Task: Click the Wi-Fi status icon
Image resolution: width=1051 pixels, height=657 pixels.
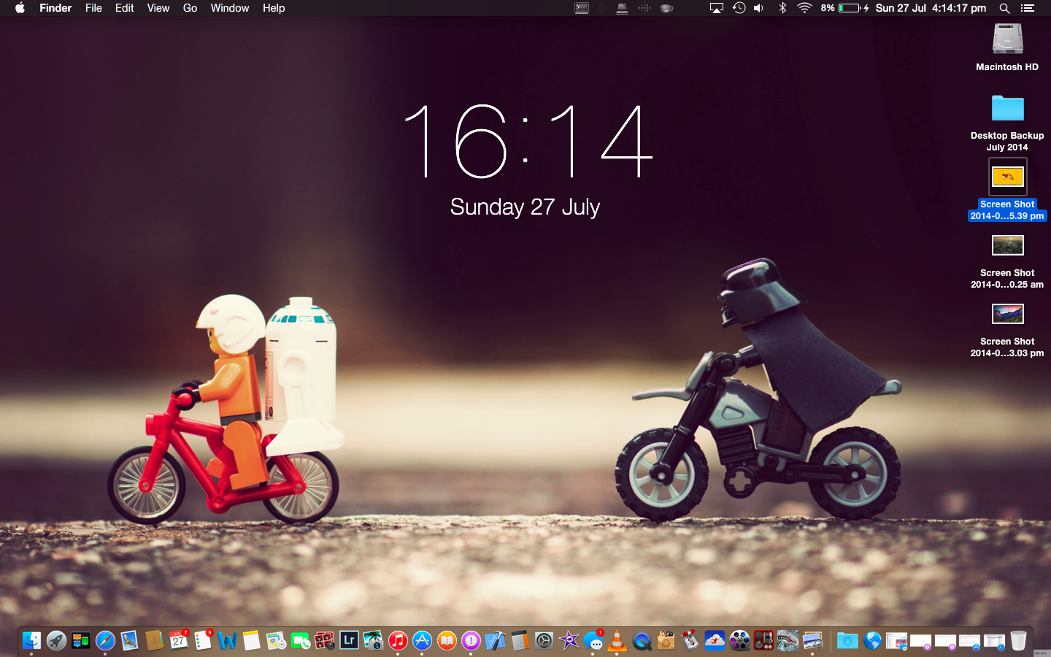Action: click(804, 8)
